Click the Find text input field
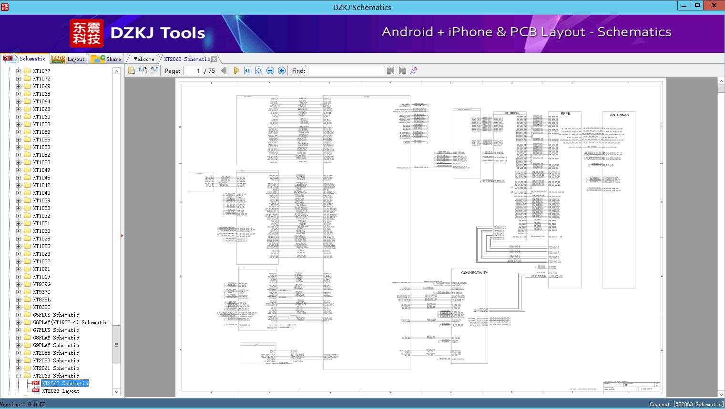The height and width of the screenshot is (409, 725). tap(346, 70)
